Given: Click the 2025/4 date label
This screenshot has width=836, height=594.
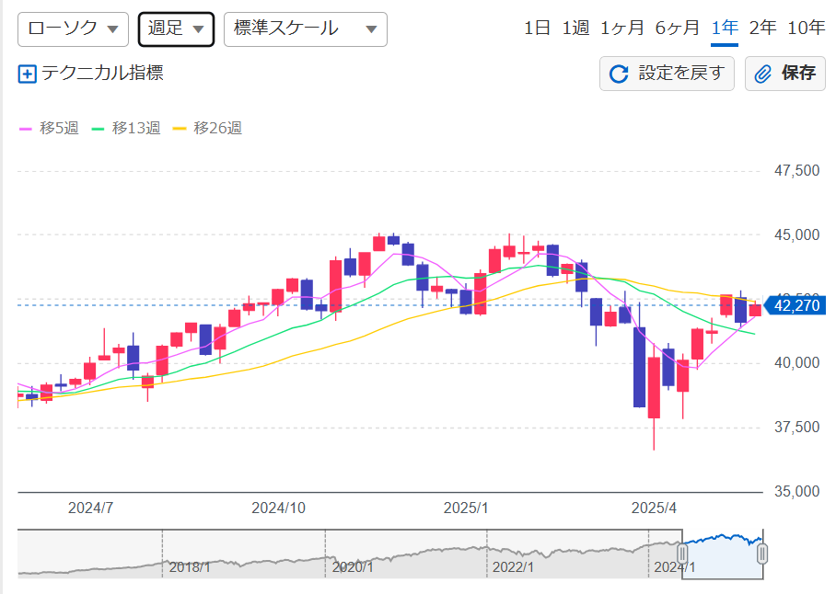Looking at the screenshot, I should pos(654,508).
